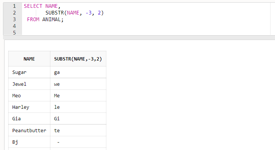This screenshot has width=275, height=150.
Task: Select the Harley cell
Action: [29, 107]
